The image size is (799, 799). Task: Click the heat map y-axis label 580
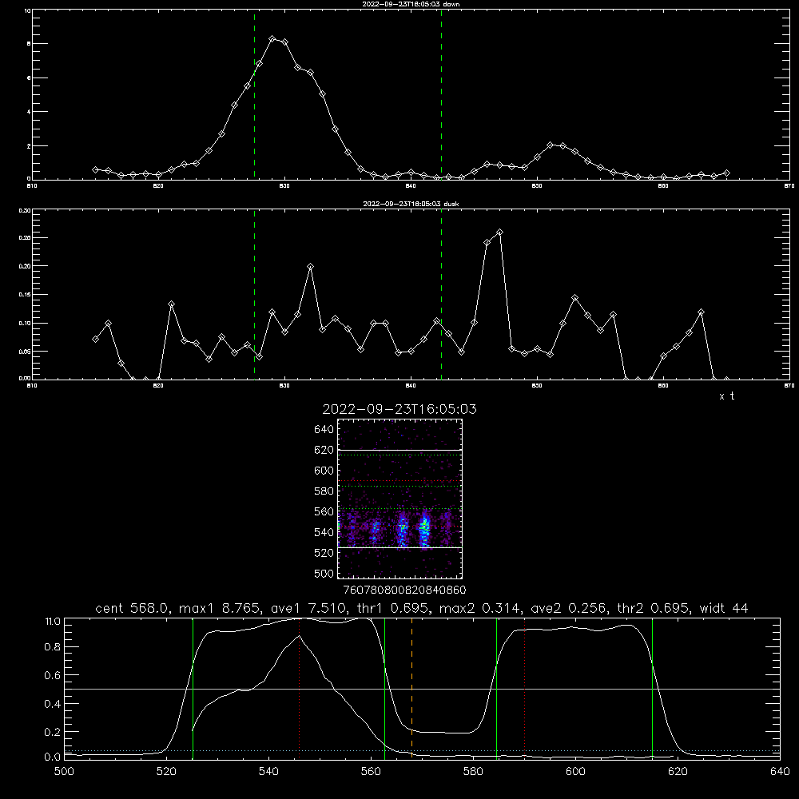324,491
